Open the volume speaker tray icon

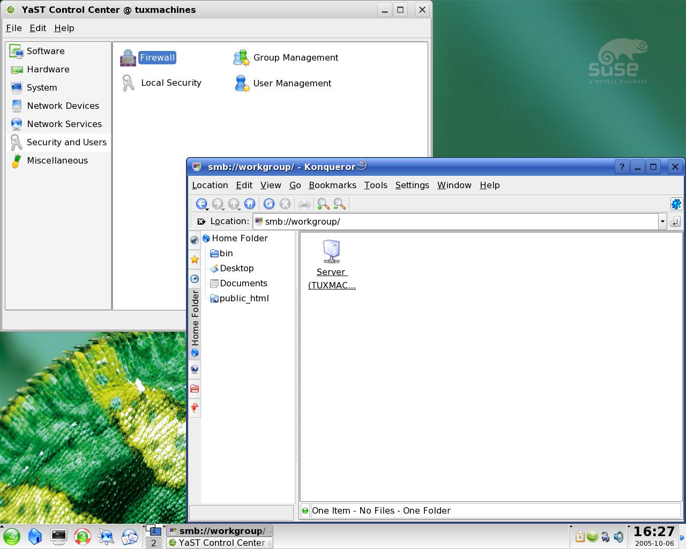tap(618, 536)
